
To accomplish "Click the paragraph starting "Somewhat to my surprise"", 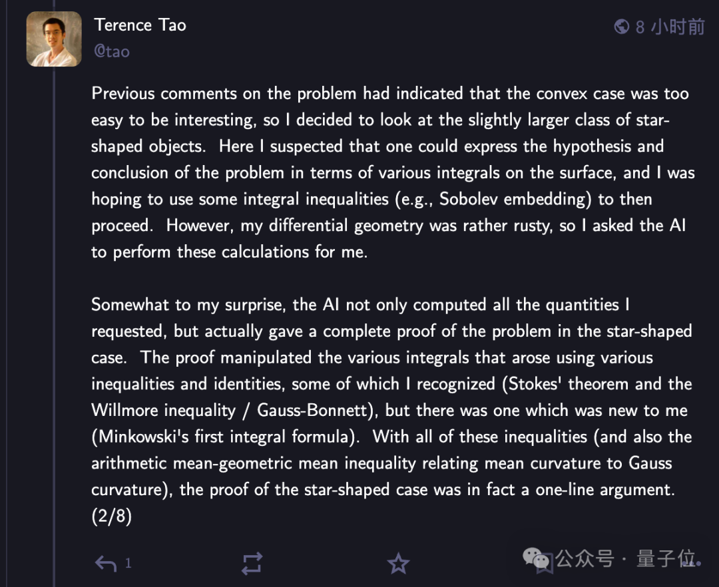I will point(391,397).
